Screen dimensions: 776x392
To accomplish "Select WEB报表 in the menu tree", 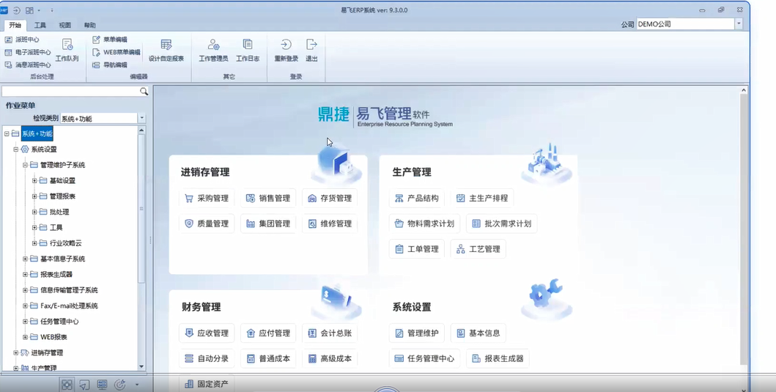I will click(53, 337).
